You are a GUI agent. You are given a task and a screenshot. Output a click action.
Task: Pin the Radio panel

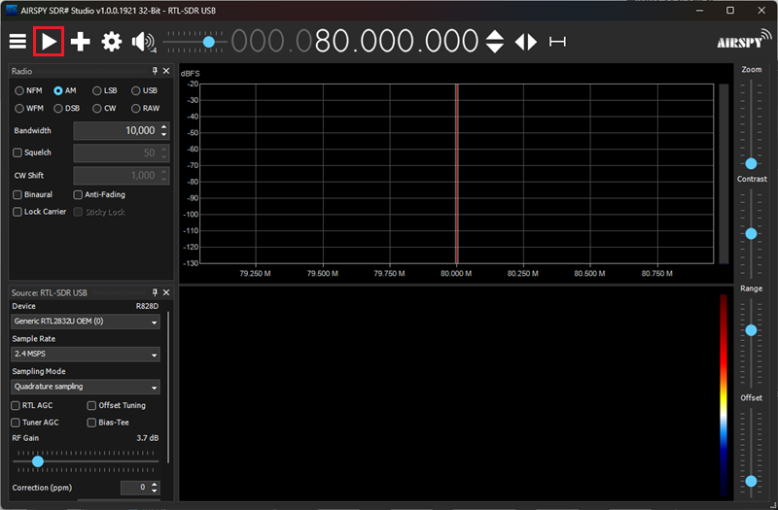(x=155, y=71)
